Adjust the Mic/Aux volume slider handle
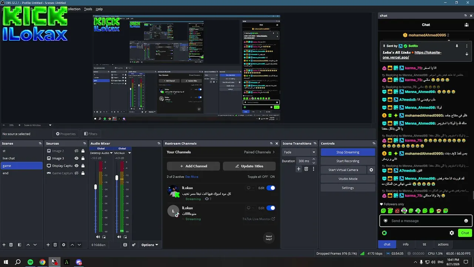474x267 pixels. 117,178
